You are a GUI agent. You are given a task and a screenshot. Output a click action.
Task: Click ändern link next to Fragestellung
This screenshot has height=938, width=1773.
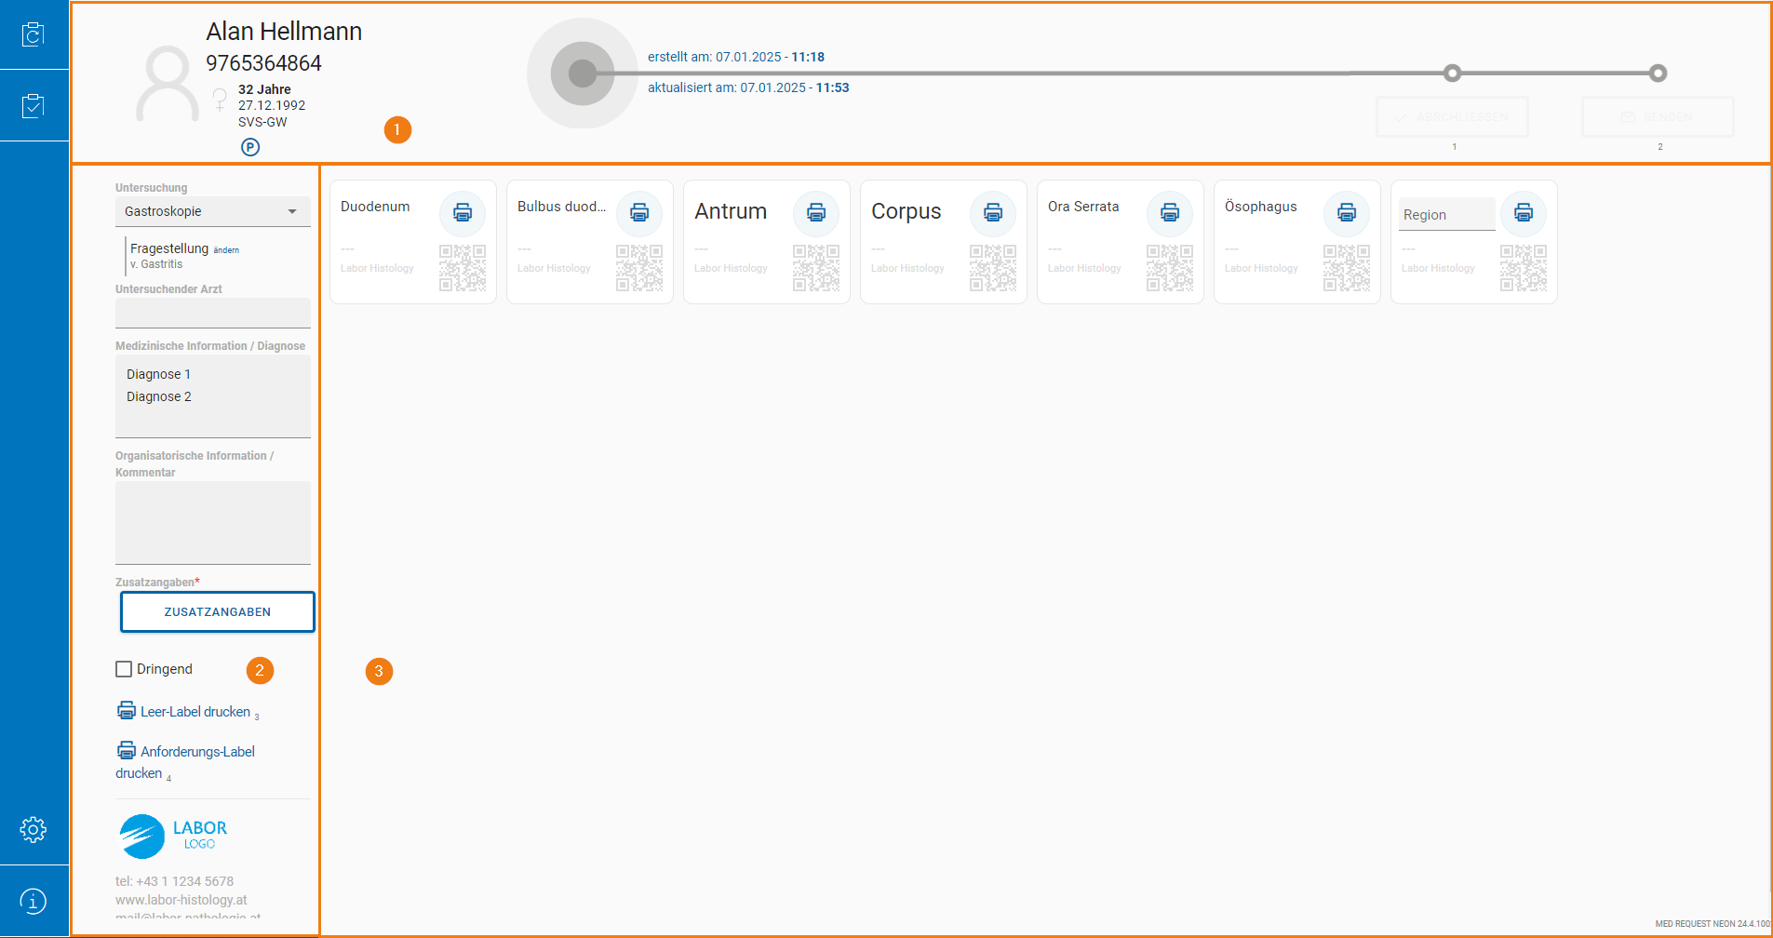(x=226, y=250)
